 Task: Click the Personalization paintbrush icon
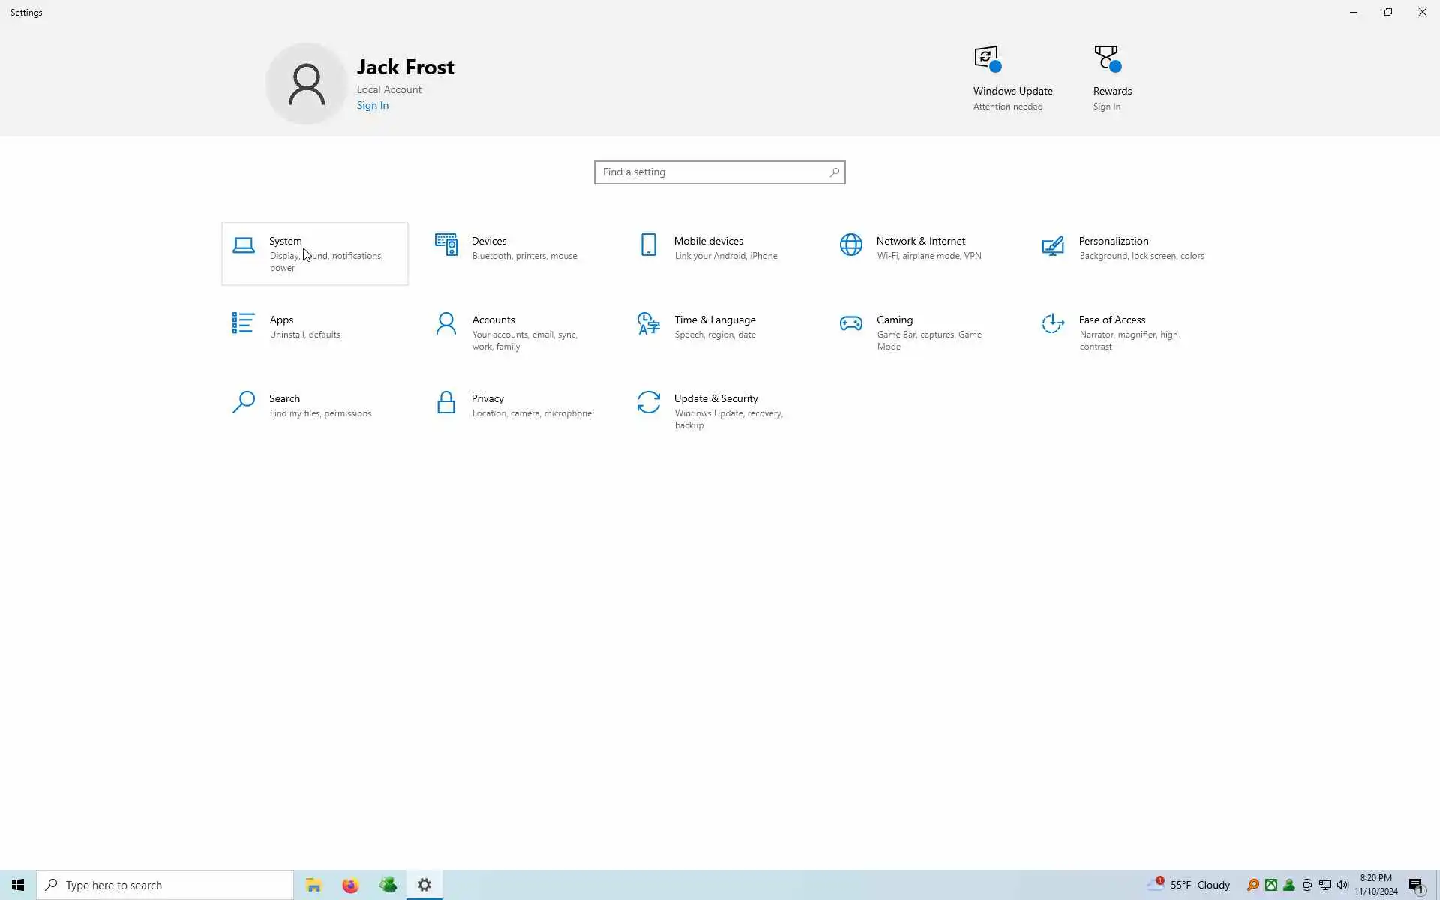click(x=1053, y=245)
